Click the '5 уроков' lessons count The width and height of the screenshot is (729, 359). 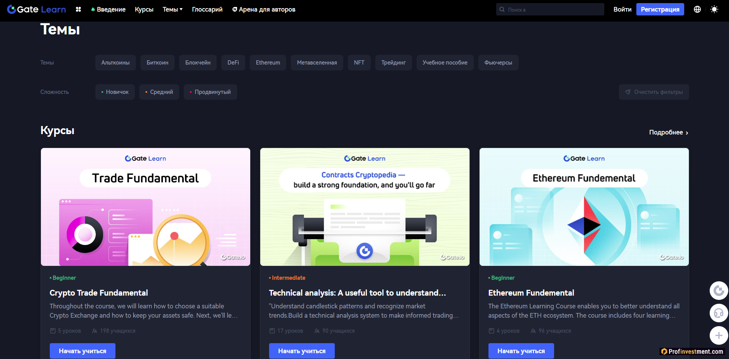pyautogui.click(x=66, y=331)
